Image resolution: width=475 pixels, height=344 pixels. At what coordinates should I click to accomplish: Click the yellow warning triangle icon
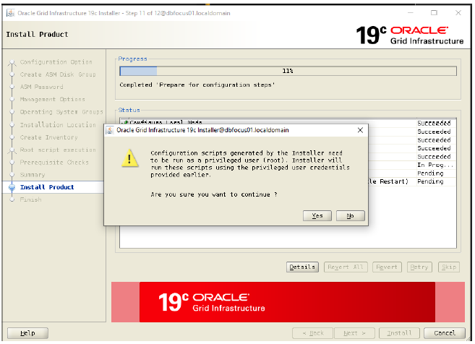(130, 158)
